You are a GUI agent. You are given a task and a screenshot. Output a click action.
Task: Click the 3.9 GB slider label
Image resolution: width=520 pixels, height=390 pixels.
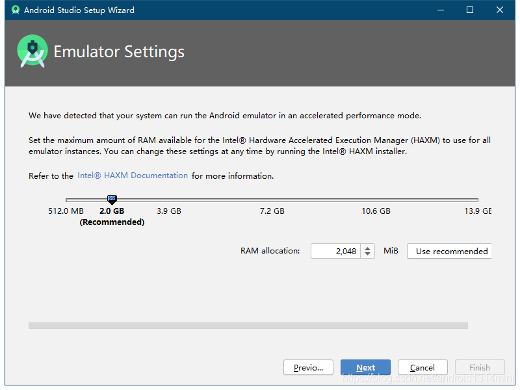[x=169, y=211]
